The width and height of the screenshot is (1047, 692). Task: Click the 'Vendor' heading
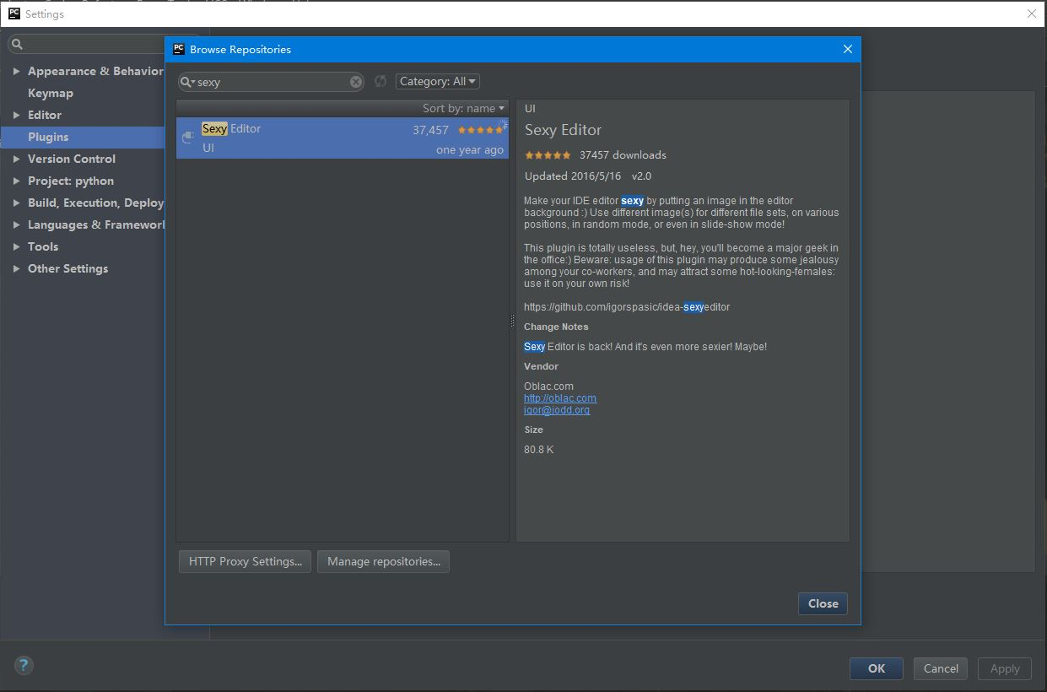[541, 366]
